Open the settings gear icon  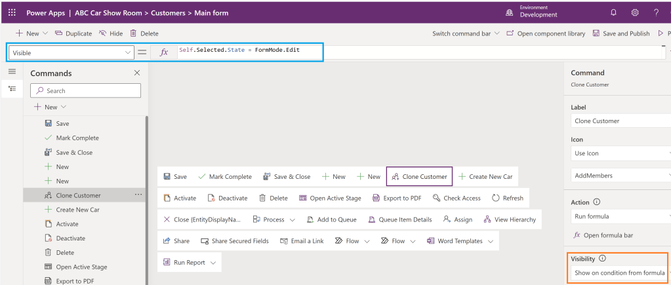click(x=635, y=12)
